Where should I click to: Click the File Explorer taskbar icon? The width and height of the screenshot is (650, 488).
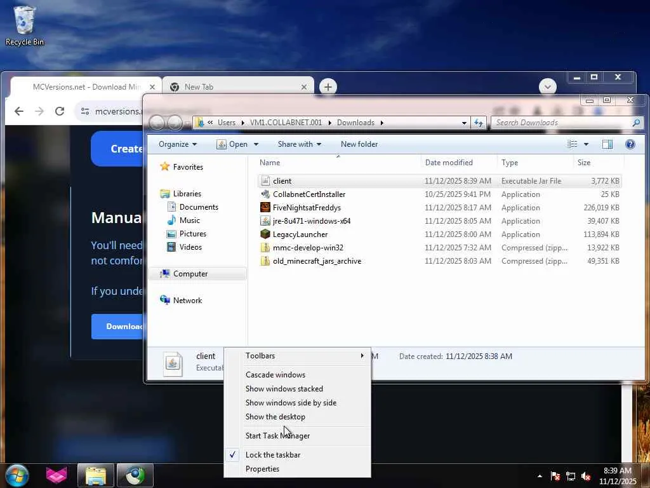(96, 475)
